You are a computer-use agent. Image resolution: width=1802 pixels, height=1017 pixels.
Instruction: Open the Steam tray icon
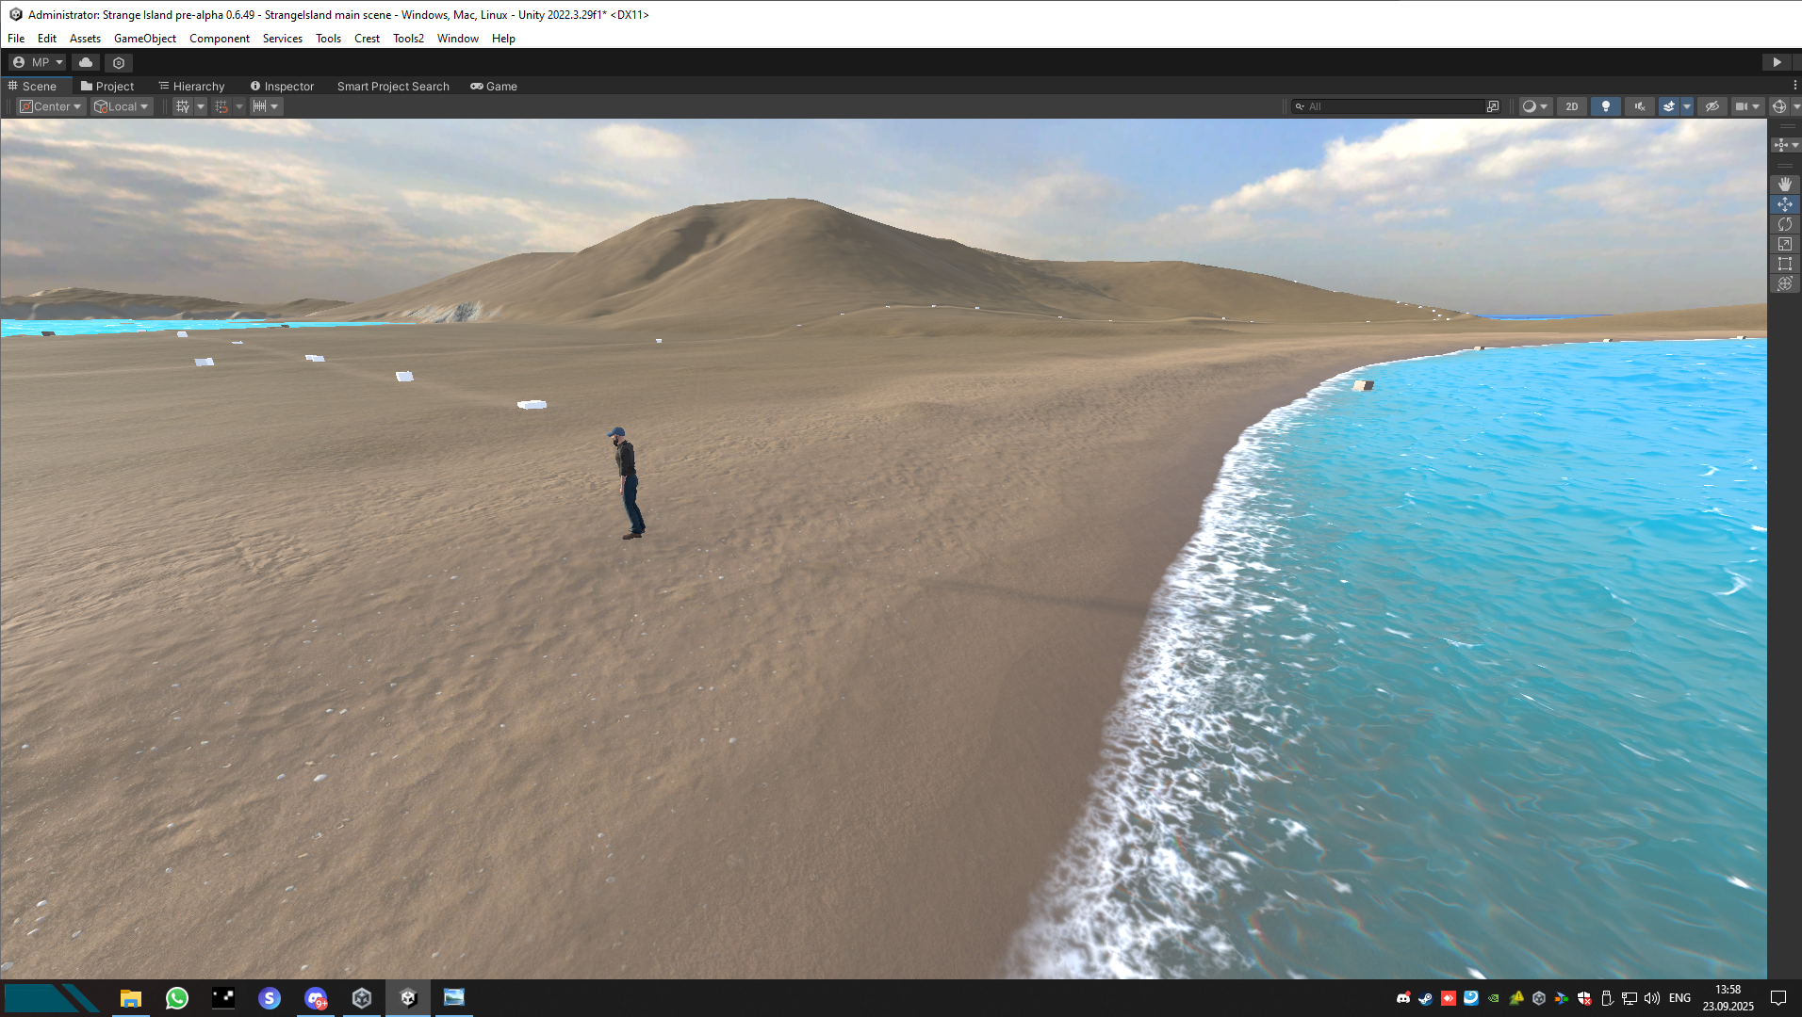1426,998
